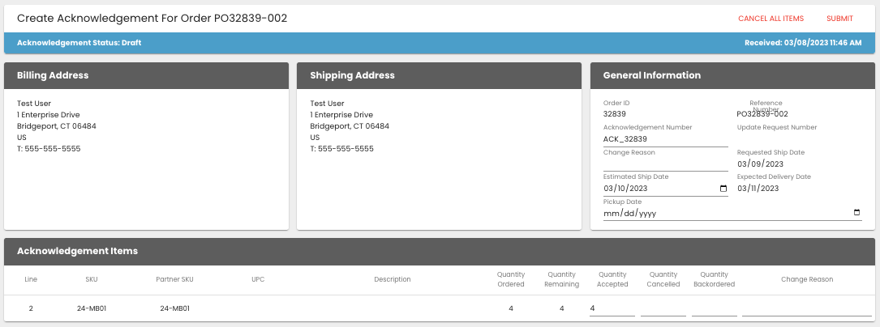Click the Expected Delivery Date value

click(758, 189)
